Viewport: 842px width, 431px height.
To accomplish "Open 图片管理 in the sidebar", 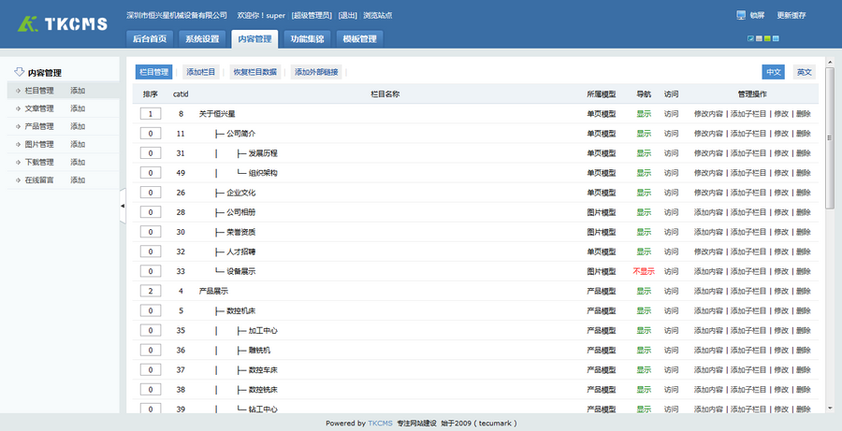I will point(39,144).
